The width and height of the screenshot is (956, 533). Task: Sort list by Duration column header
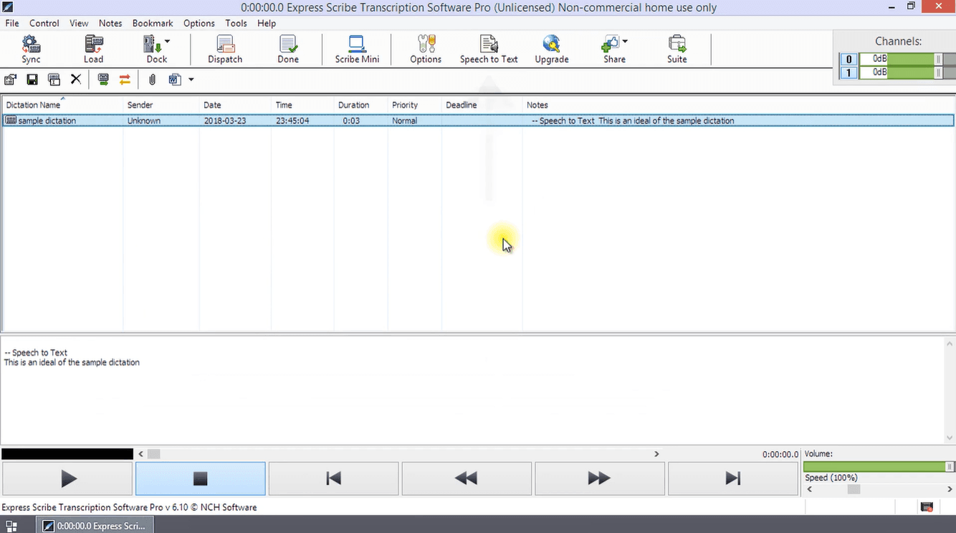pyautogui.click(x=353, y=105)
